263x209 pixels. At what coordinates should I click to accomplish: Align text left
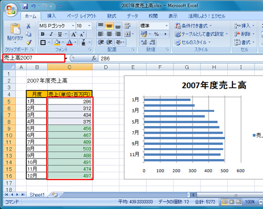point(100,34)
